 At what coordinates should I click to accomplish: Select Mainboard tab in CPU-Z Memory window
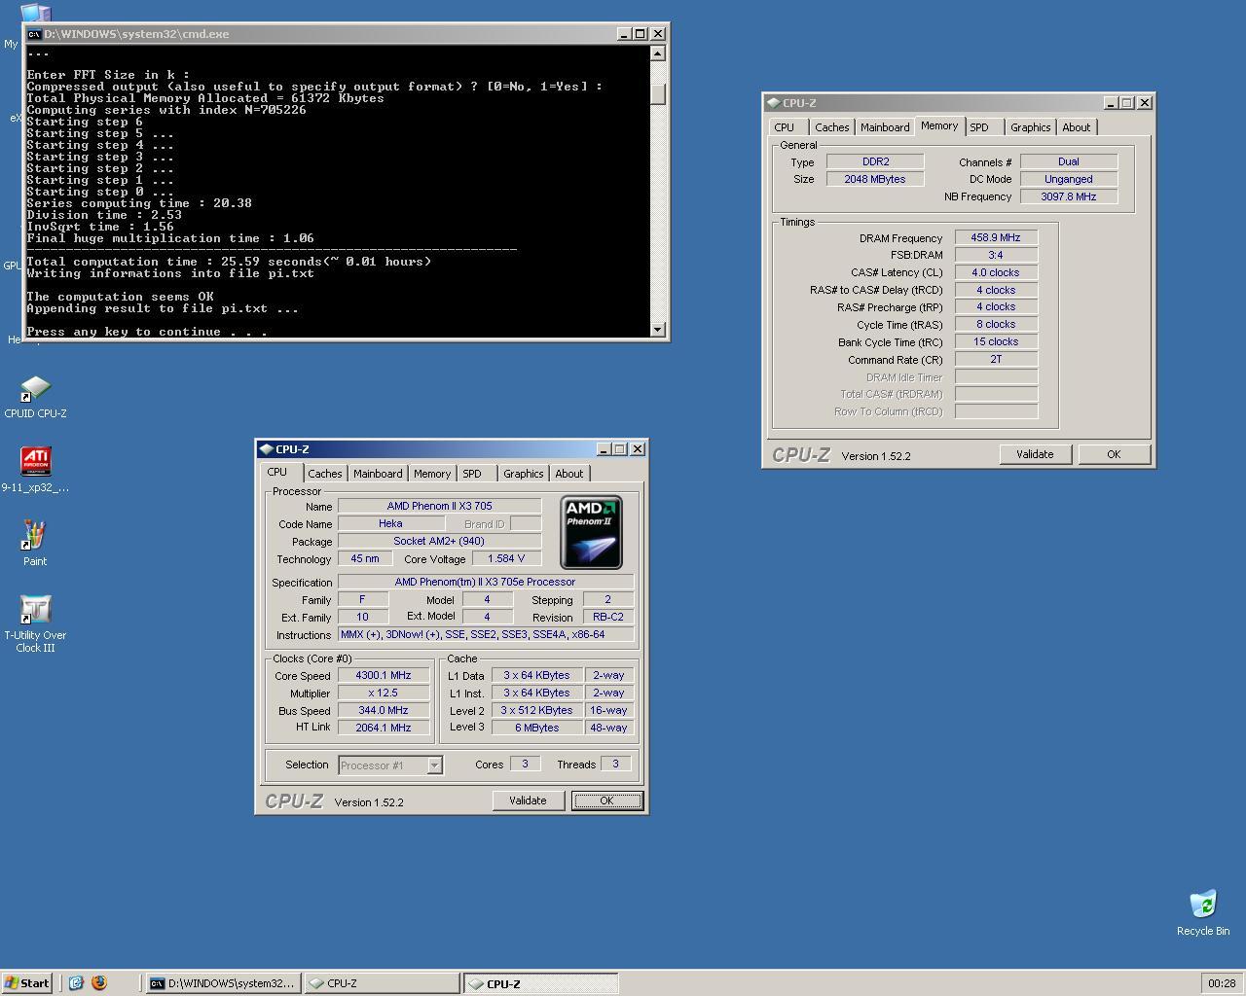[885, 127]
